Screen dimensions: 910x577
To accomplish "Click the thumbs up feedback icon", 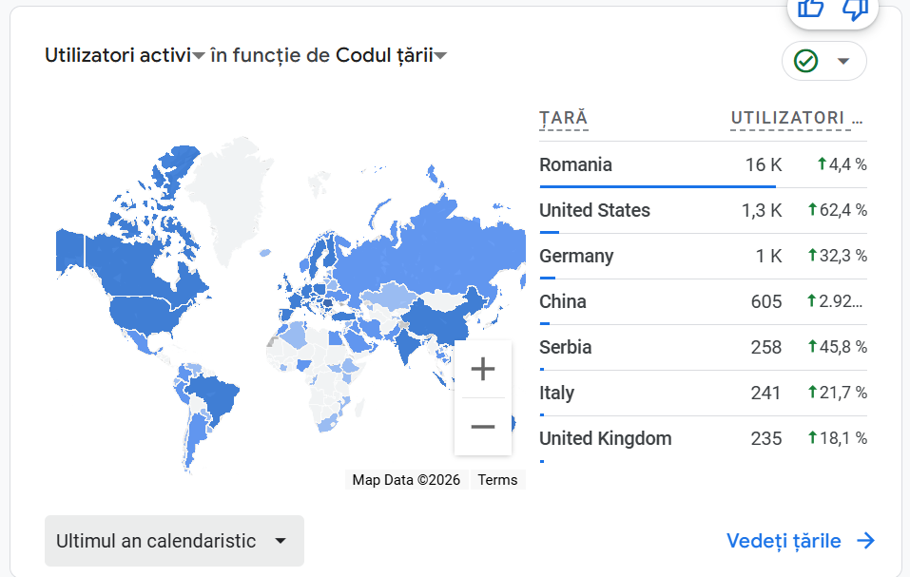I will tap(810, 8).
